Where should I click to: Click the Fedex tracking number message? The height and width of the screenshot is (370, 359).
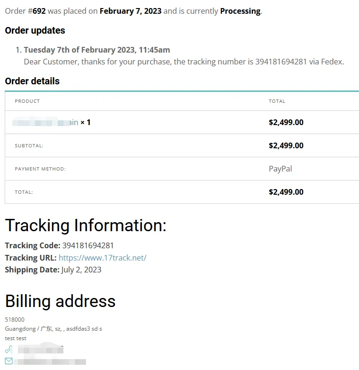pos(184,62)
